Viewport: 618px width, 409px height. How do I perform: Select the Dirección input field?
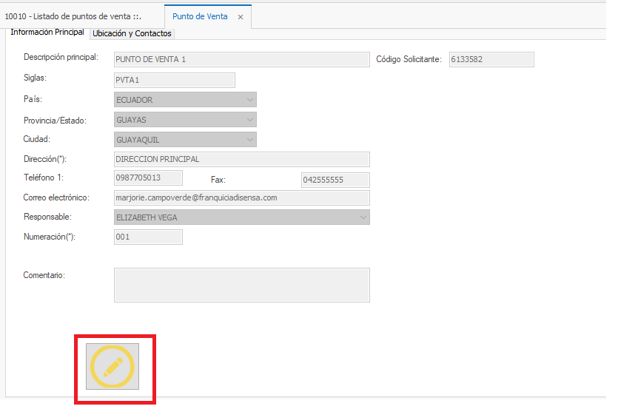coord(241,159)
